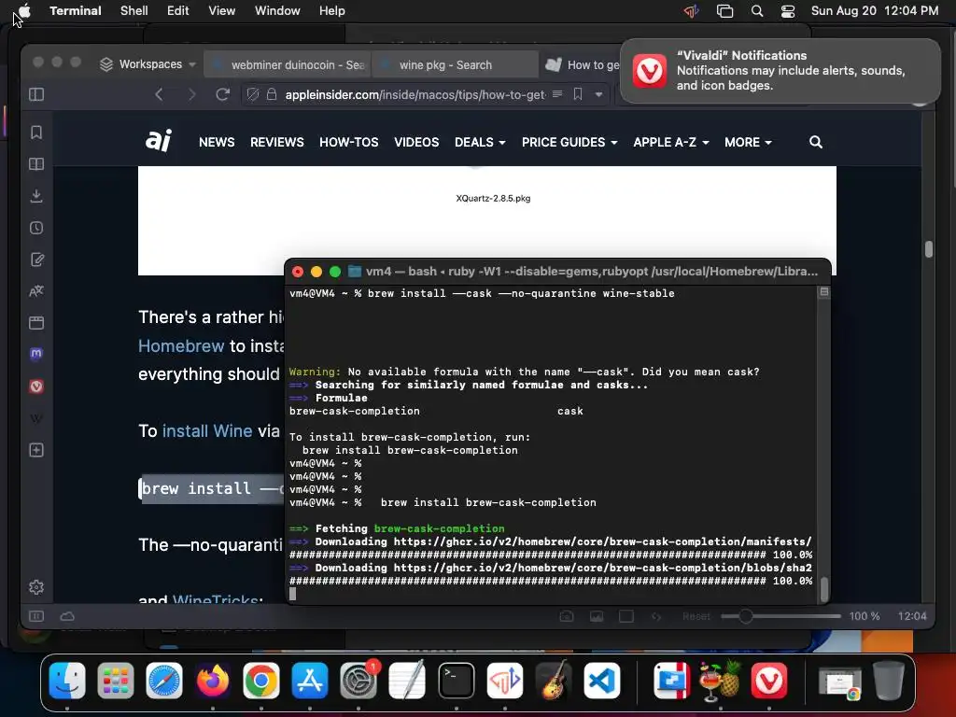Bookmark this page in address bar
Screen dimensions: 956x717
tap(578, 94)
